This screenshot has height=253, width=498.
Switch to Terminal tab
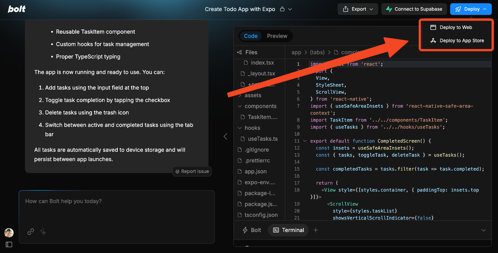[x=288, y=230]
